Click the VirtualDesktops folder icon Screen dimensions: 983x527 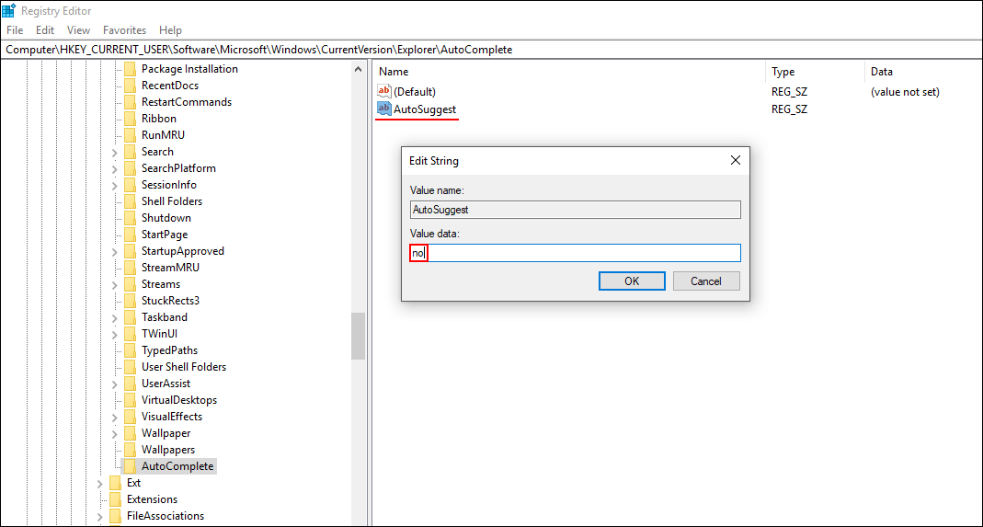(130, 400)
